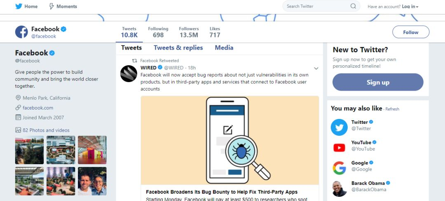Switch to Tweets & replies tab
Viewport: 445px width, 201px height.
(x=178, y=48)
